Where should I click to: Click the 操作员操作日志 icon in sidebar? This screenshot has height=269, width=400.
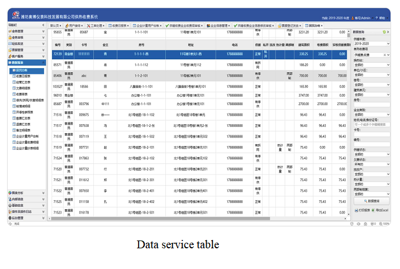tap(10, 211)
